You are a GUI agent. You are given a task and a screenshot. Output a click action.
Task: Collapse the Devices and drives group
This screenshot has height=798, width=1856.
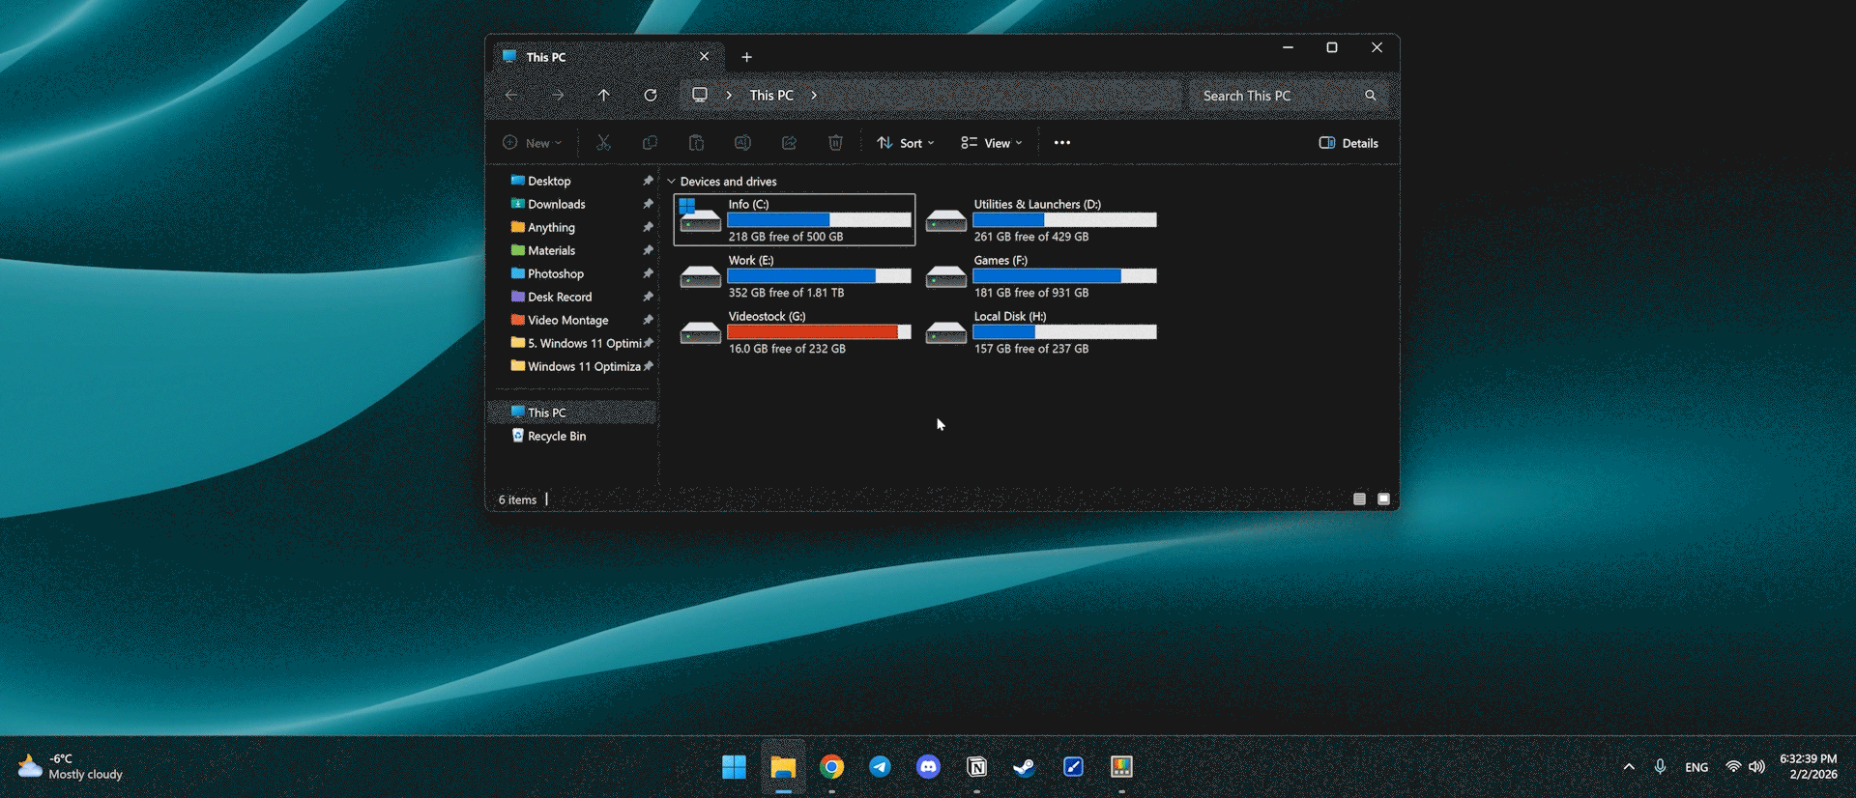[x=671, y=182]
